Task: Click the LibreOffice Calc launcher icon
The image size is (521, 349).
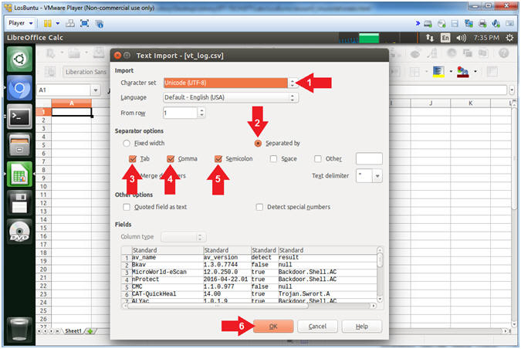Action: click(19, 174)
